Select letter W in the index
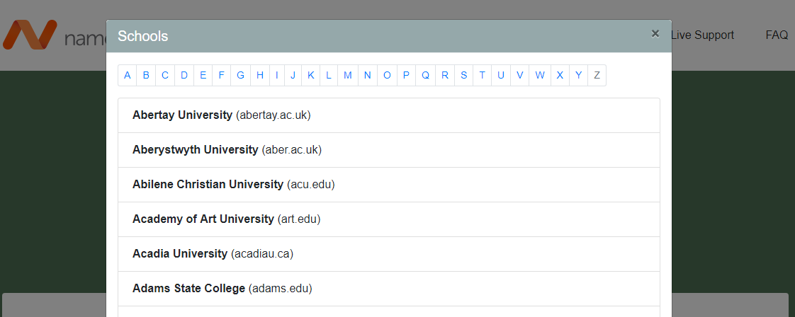Image resolution: width=795 pixels, height=317 pixels. pyautogui.click(x=540, y=75)
